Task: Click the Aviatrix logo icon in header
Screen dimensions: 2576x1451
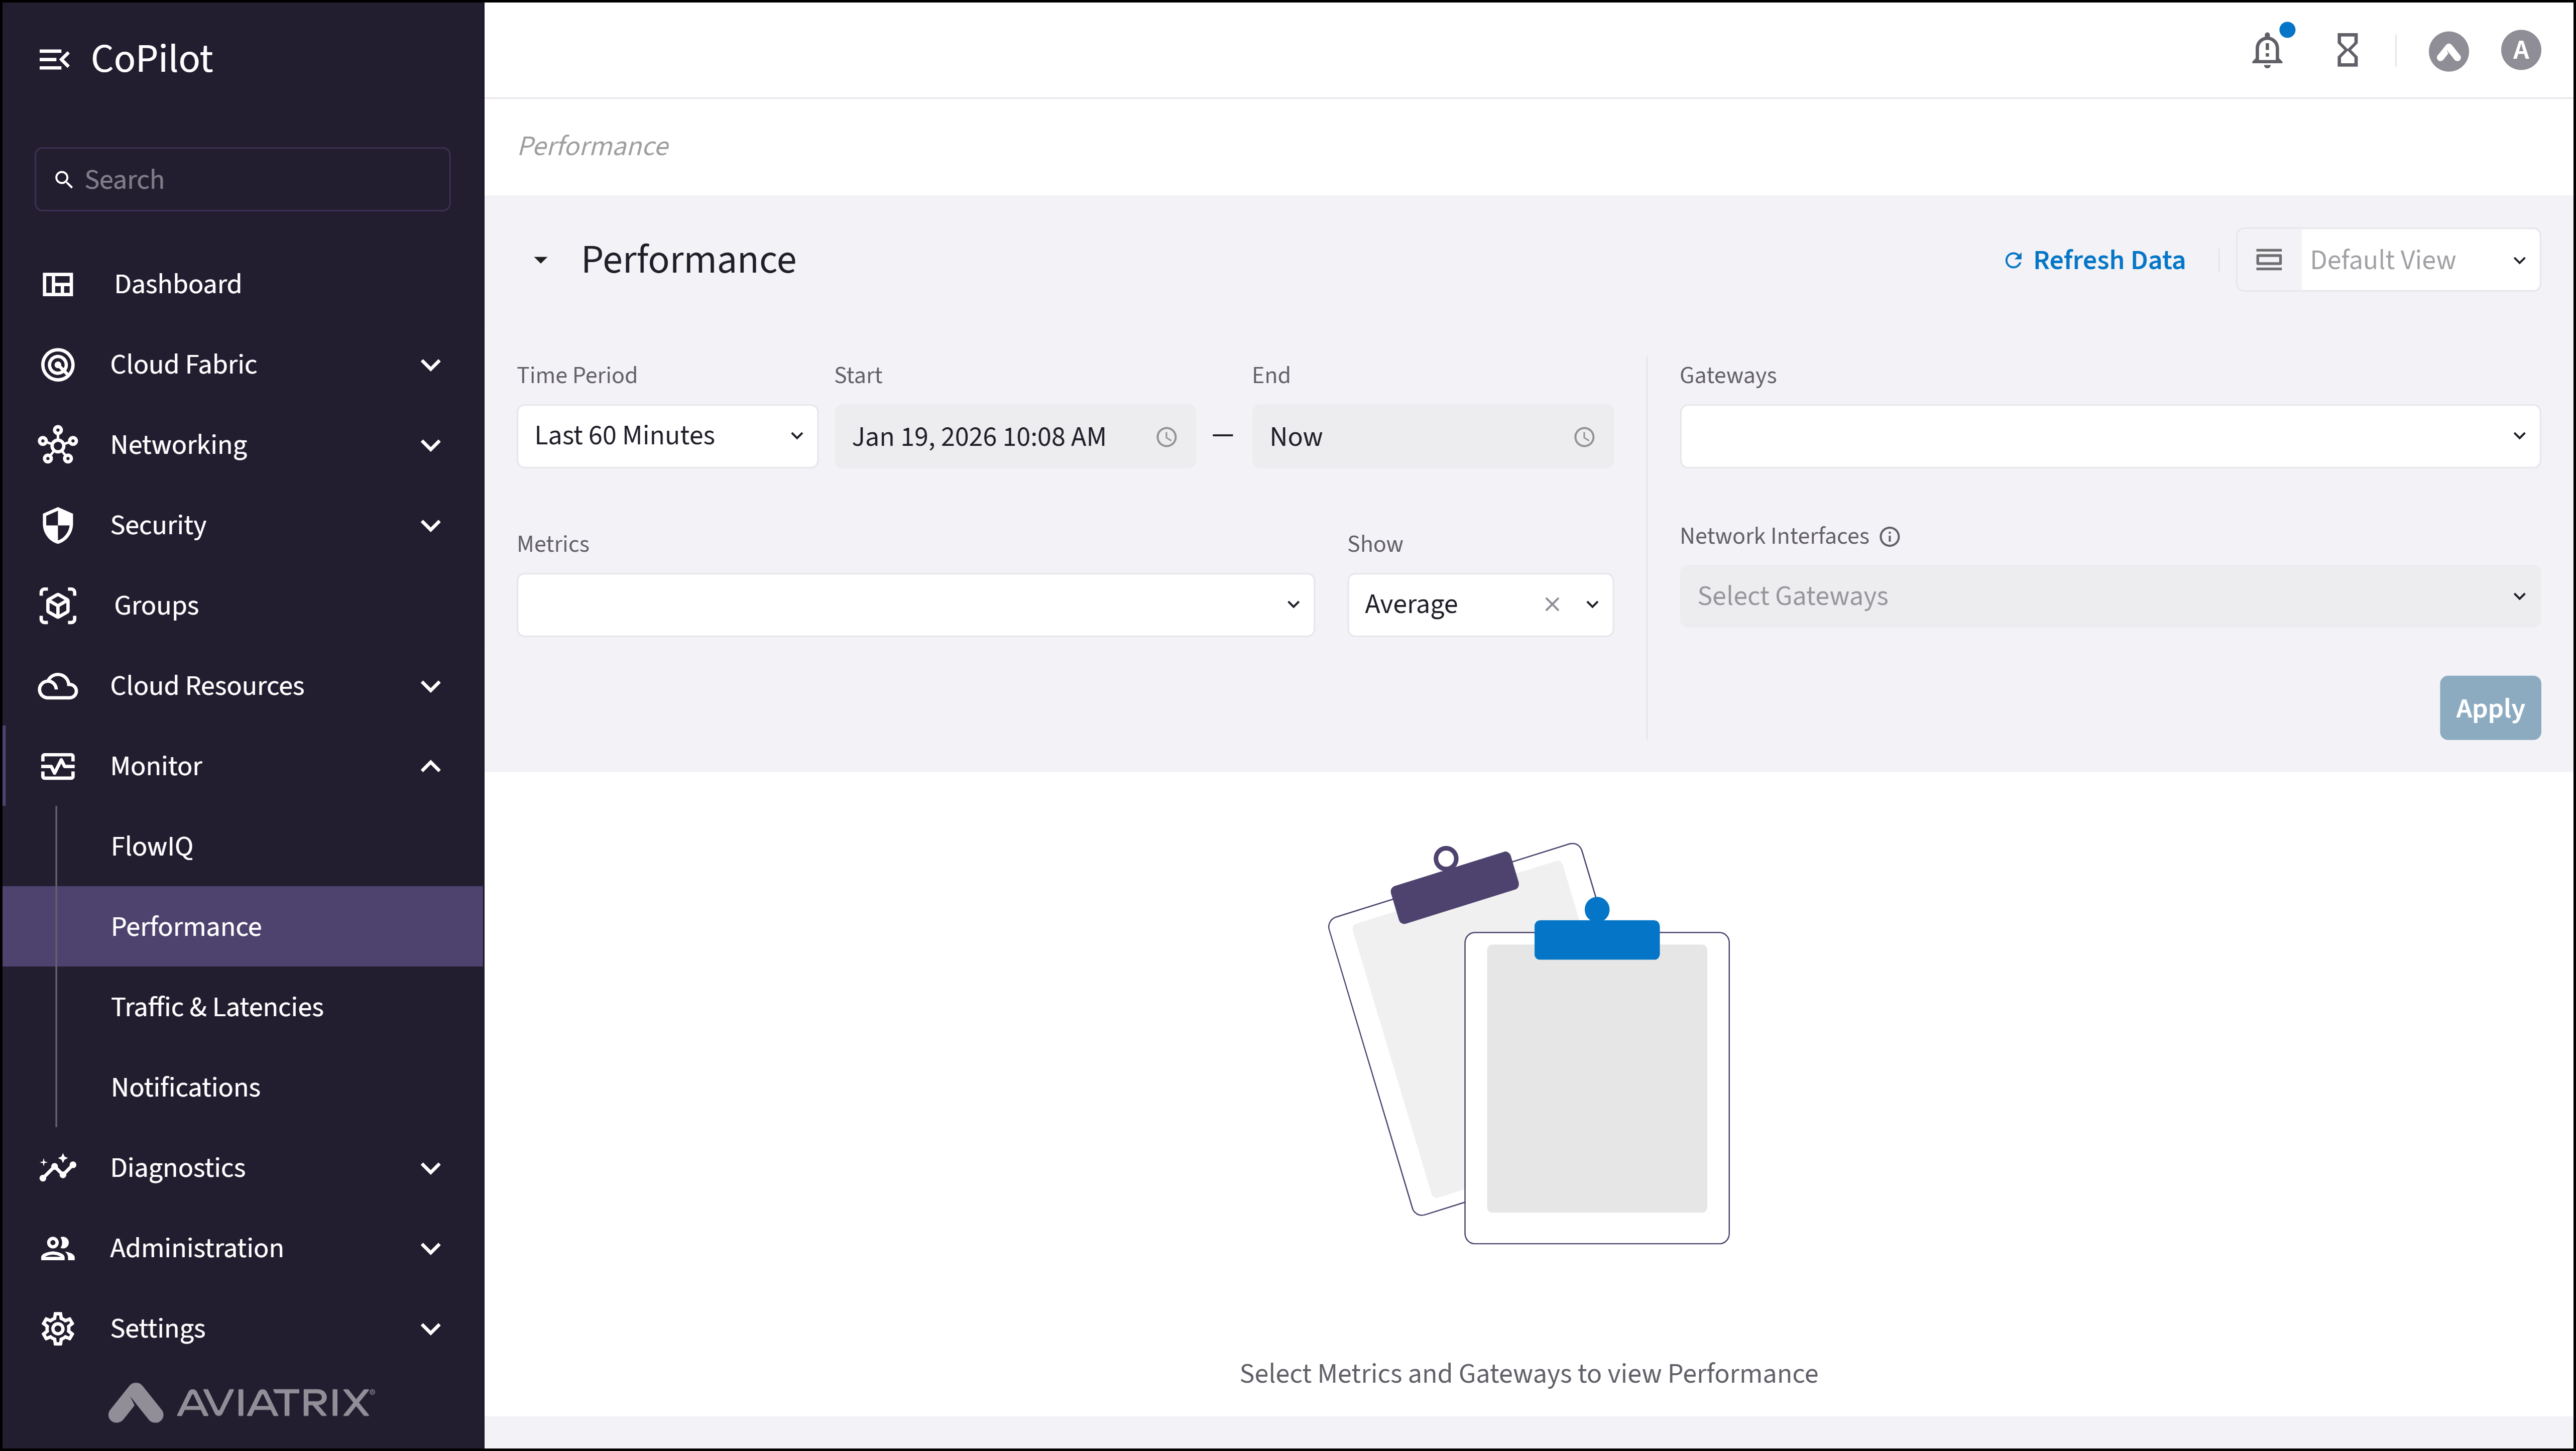Action: [2448, 51]
